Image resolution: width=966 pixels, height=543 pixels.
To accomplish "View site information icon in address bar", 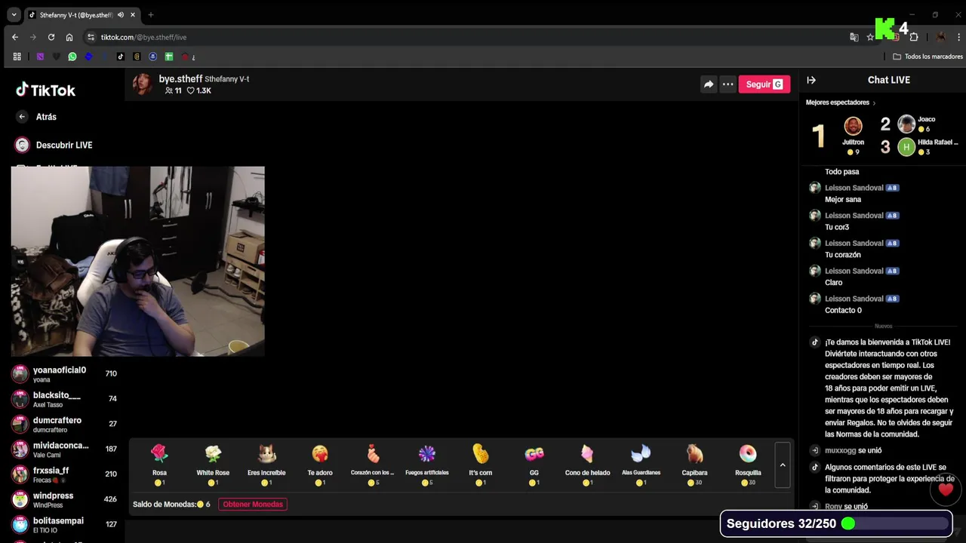I will click(x=91, y=37).
